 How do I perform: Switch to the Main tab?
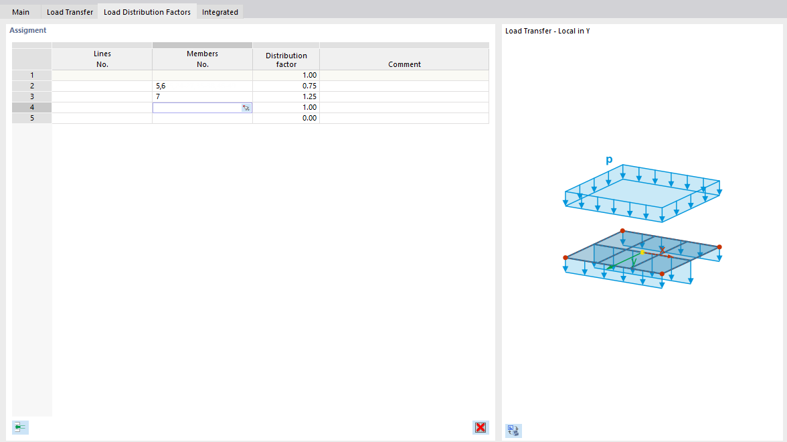(x=21, y=12)
